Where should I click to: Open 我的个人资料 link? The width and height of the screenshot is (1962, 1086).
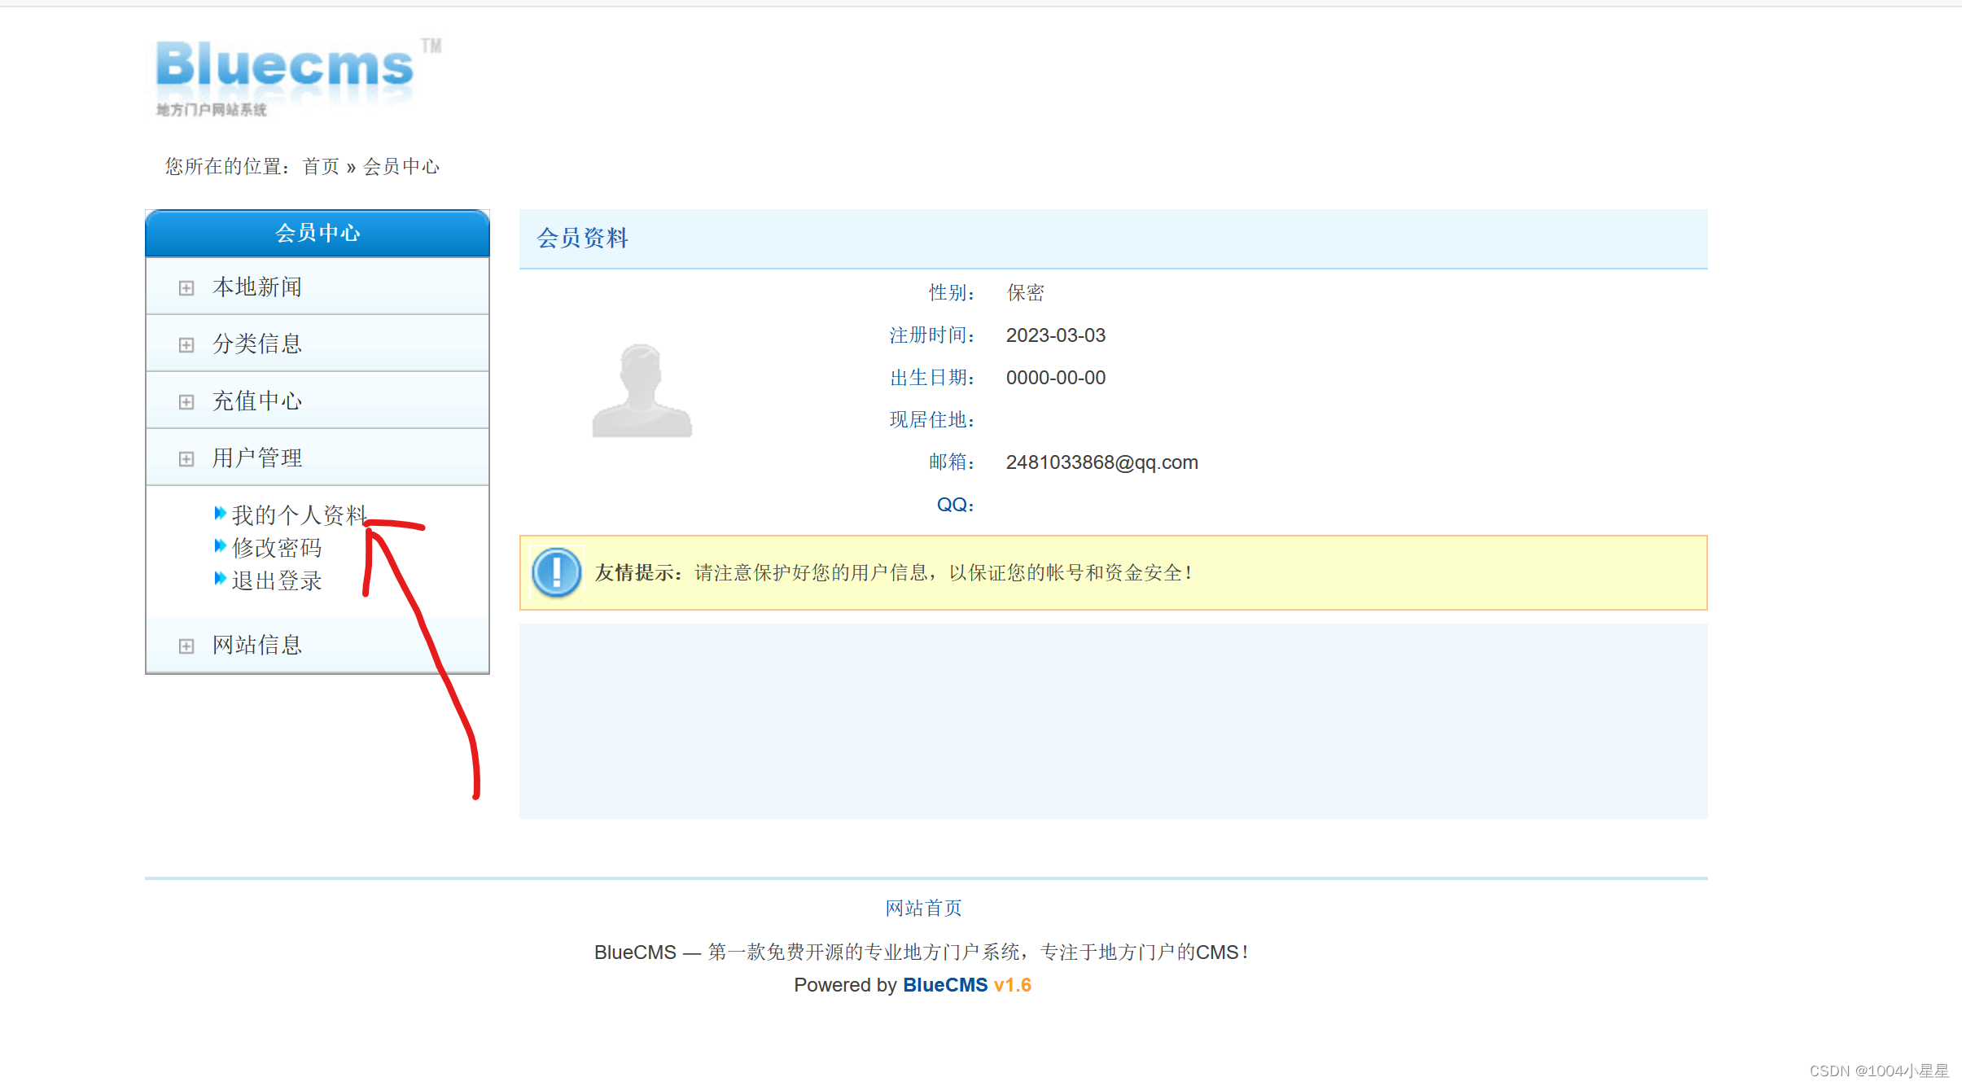[300, 515]
